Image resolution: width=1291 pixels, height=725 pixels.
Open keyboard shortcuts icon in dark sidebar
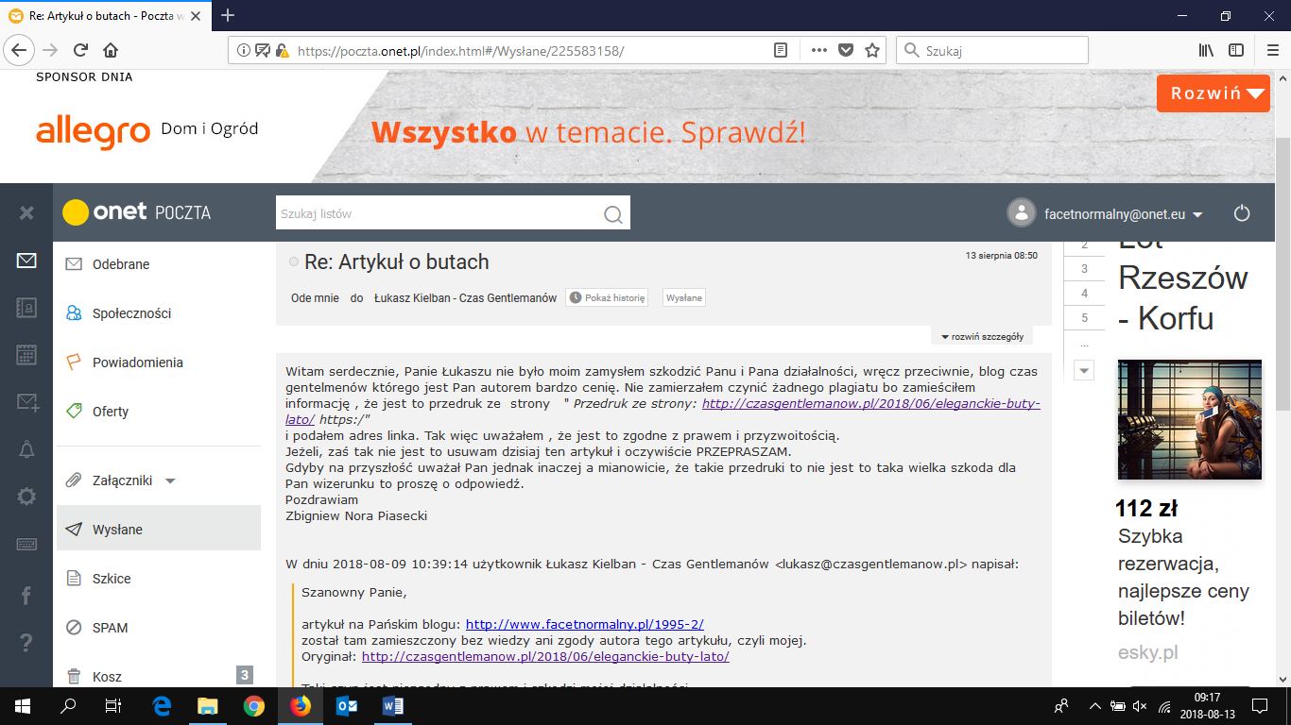point(26,544)
